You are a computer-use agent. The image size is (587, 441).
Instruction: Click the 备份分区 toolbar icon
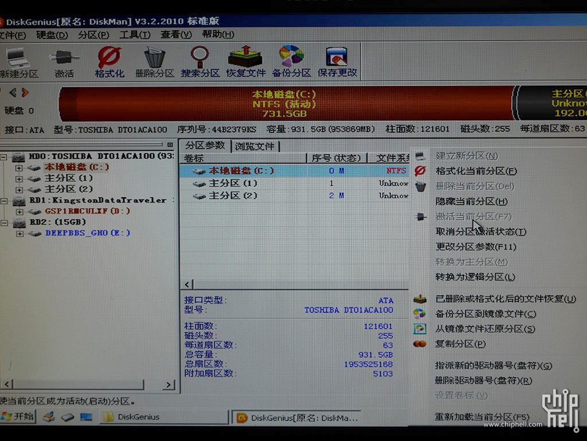(x=291, y=56)
